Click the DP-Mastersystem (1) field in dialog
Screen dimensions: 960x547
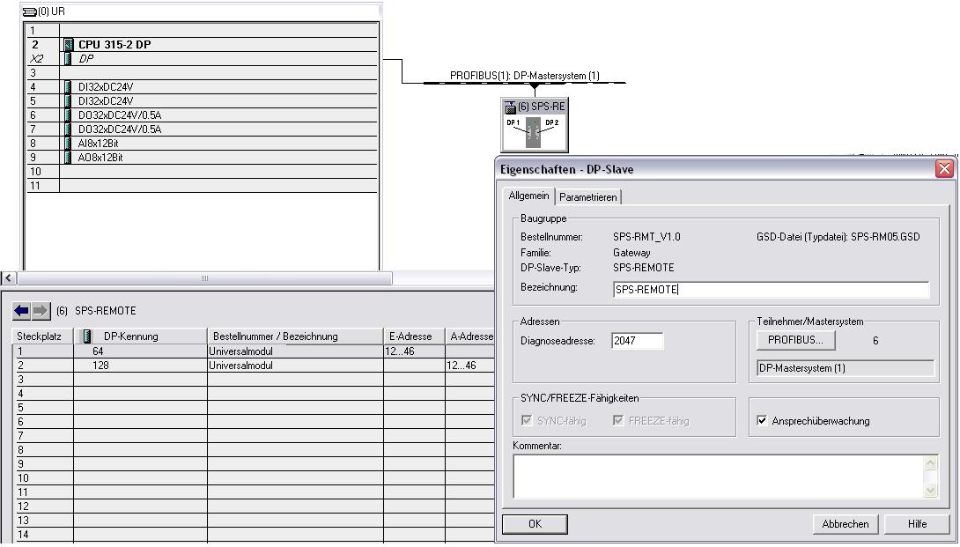pos(846,368)
